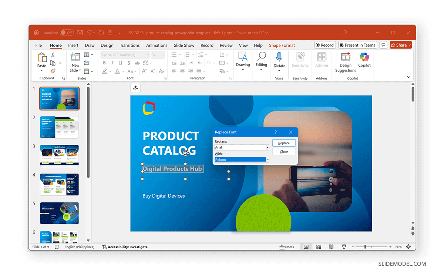The image size is (444, 275).
Task: Click the Replace button in the dialog
Action: tap(284, 143)
